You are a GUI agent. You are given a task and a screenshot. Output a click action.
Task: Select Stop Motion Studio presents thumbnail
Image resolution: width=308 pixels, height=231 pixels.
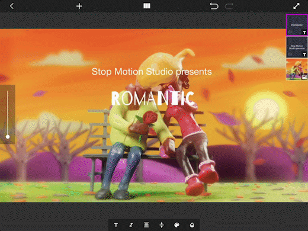click(297, 47)
